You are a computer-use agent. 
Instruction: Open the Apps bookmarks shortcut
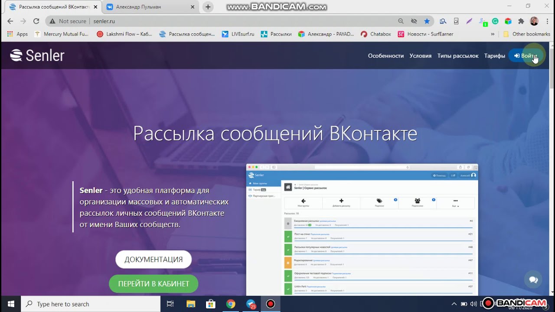(18, 34)
